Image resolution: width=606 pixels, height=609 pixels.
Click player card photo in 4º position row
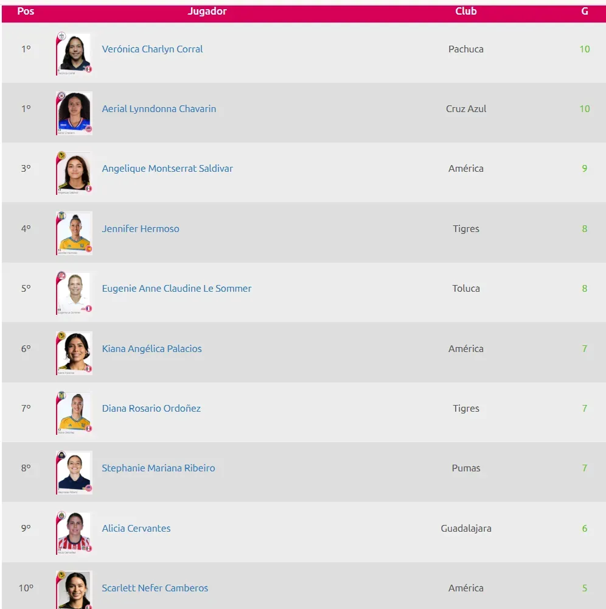[74, 233]
